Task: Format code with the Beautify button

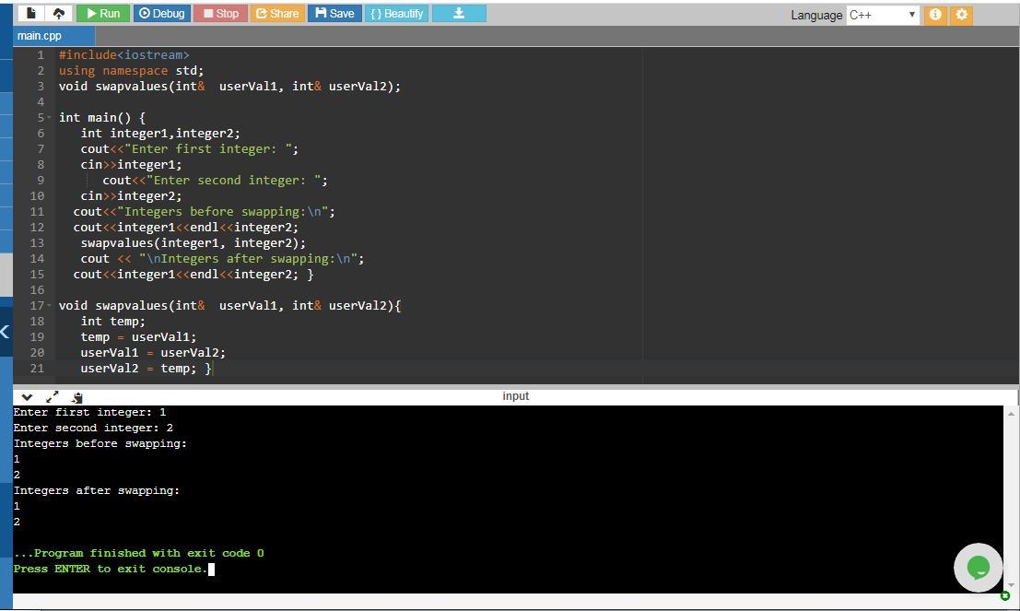Action: coord(396,13)
